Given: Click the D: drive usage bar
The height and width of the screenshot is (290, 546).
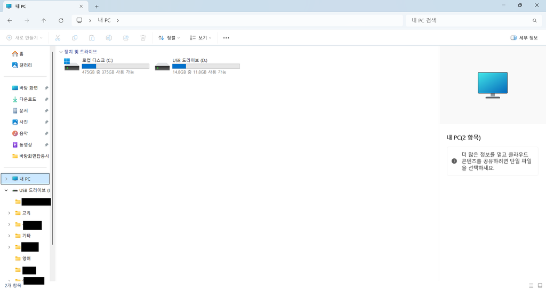Looking at the screenshot, I should click(x=206, y=66).
